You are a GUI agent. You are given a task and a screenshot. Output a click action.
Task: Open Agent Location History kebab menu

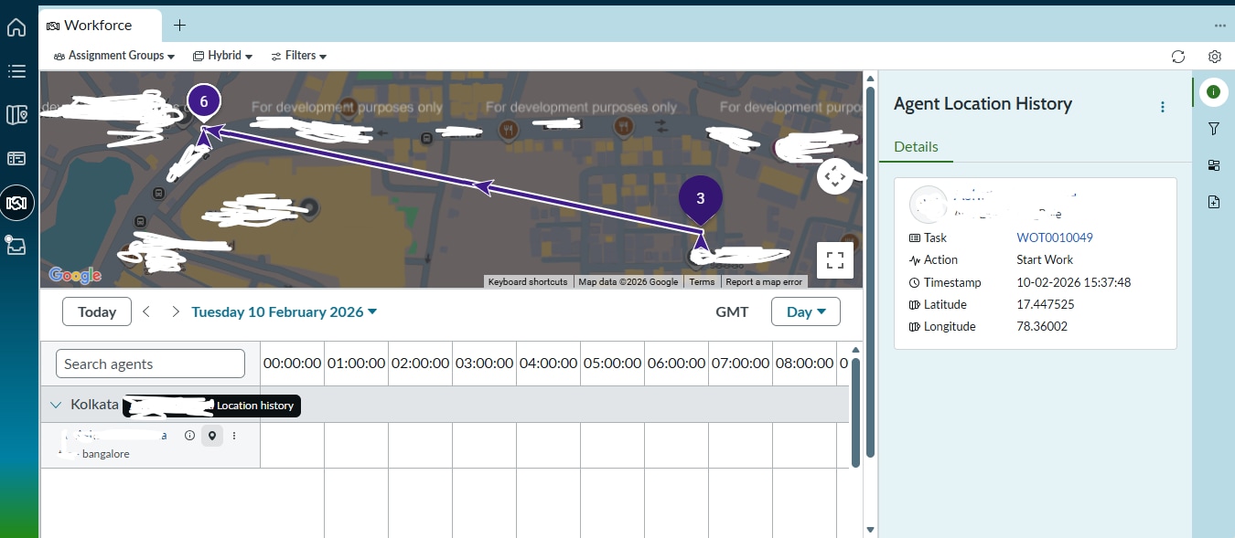tap(1163, 107)
